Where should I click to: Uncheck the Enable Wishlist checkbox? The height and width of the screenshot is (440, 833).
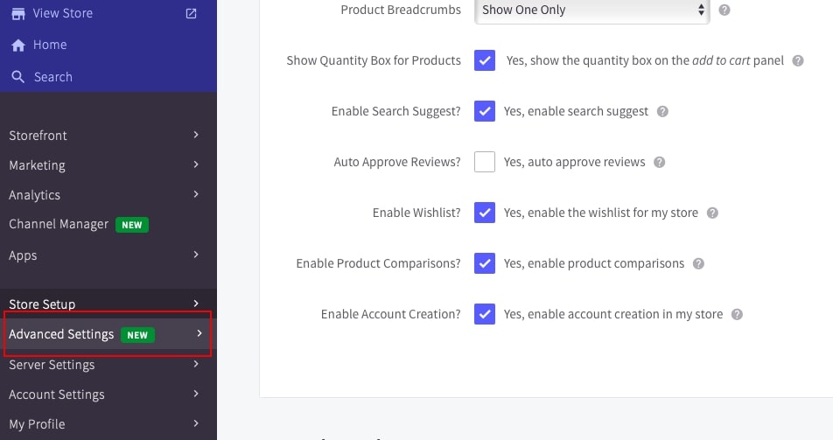click(x=485, y=213)
